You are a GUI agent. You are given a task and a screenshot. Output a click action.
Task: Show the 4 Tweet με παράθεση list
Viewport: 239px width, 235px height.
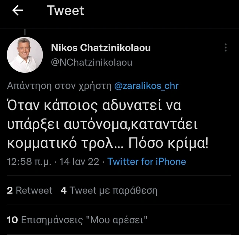tap(109, 191)
